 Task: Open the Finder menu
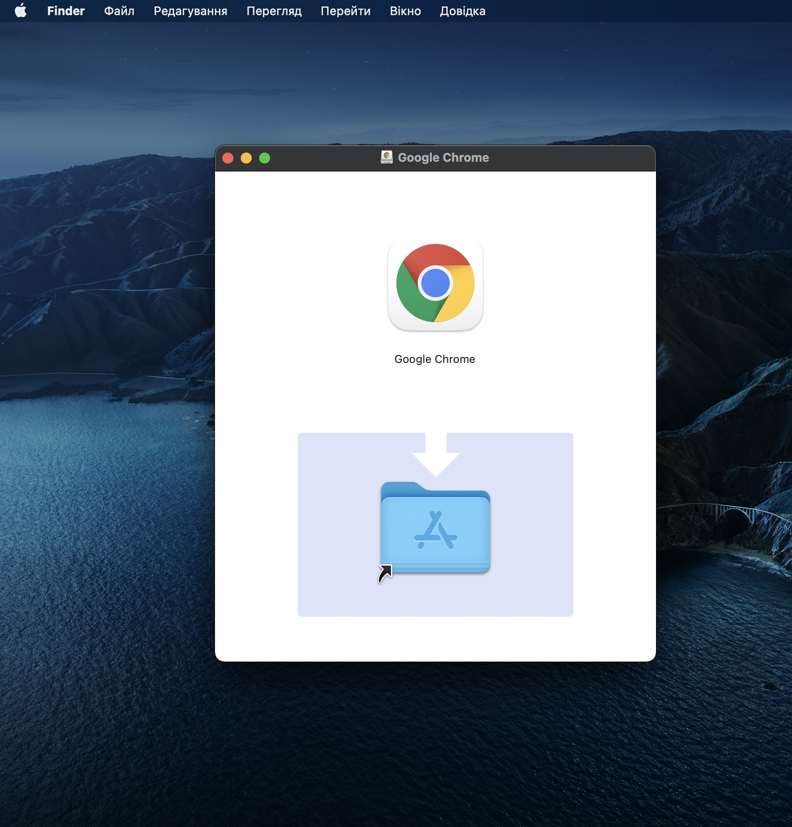(66, 11)
